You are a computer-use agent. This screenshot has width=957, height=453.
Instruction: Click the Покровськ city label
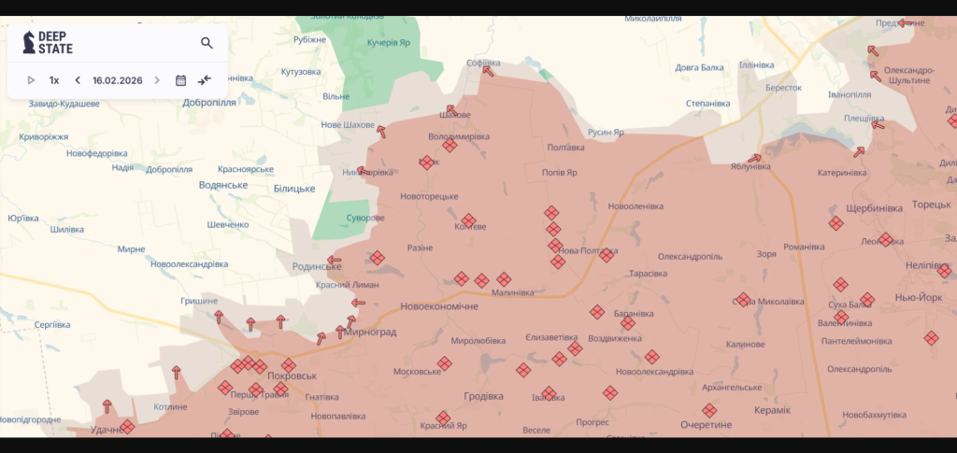292,375
